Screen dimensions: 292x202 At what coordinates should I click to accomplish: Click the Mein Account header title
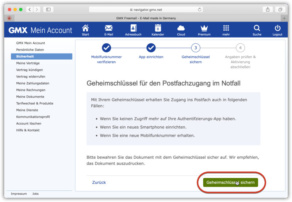click(51, 30)
